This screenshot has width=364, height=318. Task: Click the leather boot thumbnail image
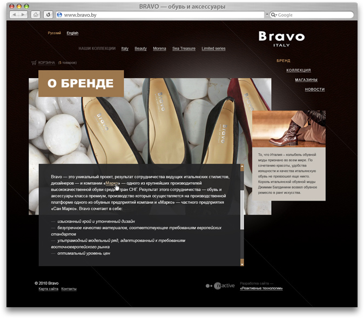click(x=289, y=129)
